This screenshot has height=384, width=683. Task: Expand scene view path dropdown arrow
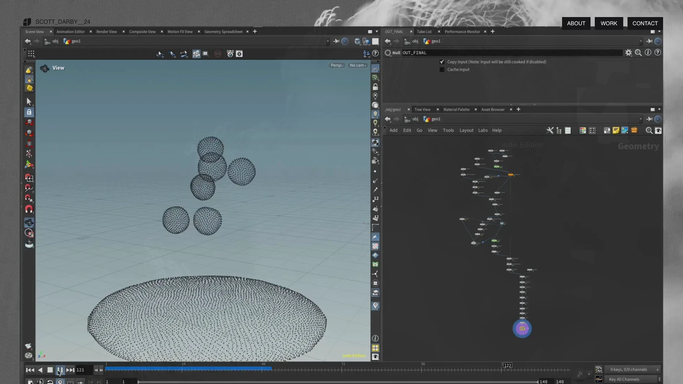pos(328,41)
